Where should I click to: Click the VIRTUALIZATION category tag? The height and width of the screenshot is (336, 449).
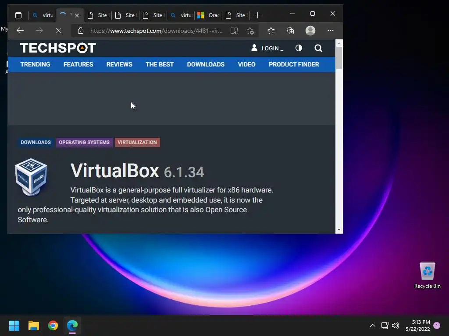137,142
